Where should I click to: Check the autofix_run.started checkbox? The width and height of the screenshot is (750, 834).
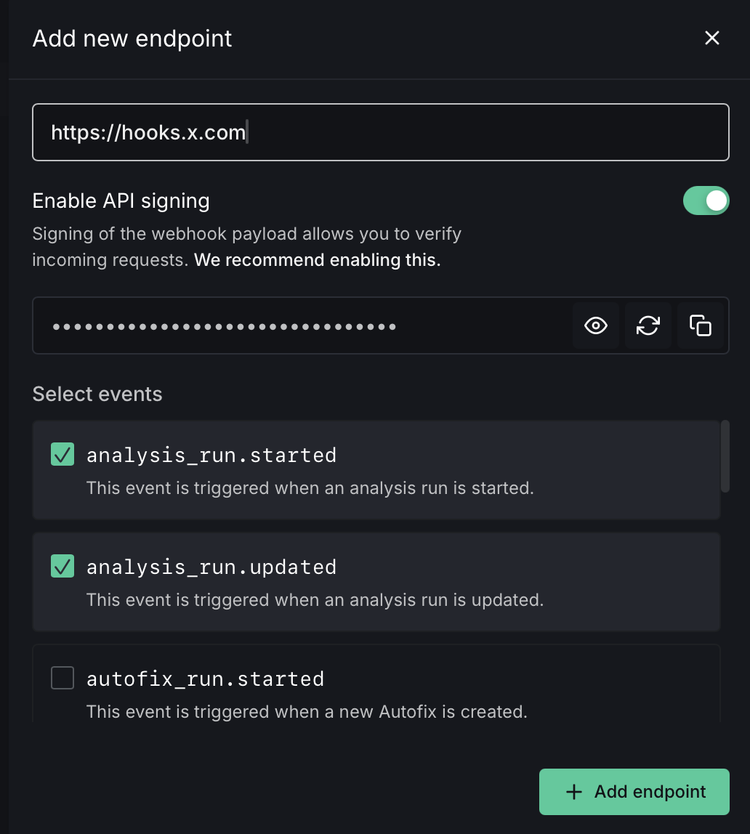coord(62,679)
